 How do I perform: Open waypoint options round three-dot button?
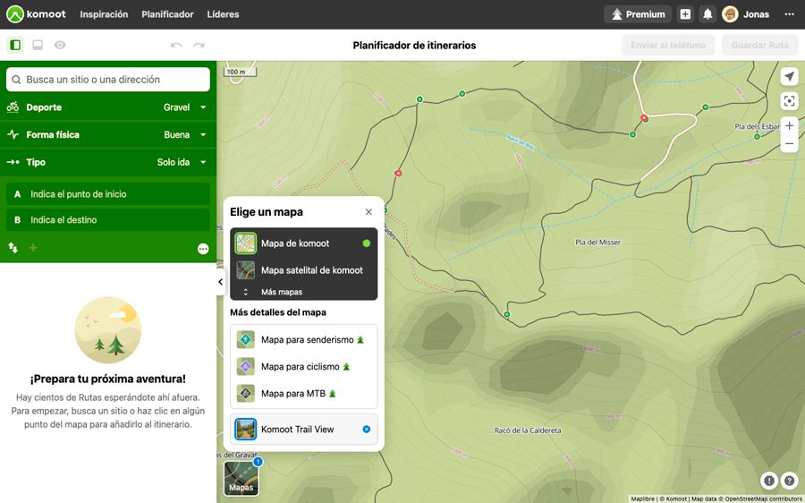point(203,249)
